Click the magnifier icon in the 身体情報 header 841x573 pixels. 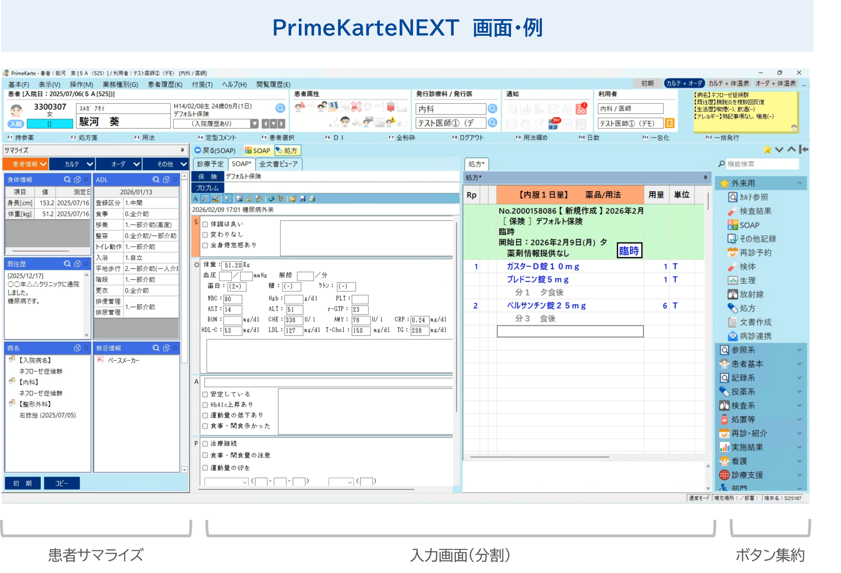(x=67, y=180)
